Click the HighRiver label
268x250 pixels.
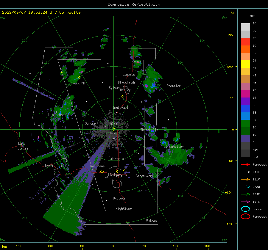[124, 209]
